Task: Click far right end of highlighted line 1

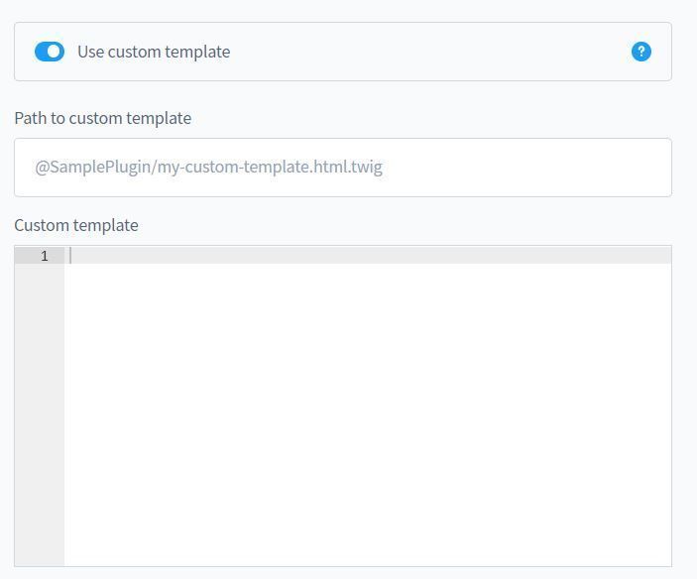Action: [662, 256]
